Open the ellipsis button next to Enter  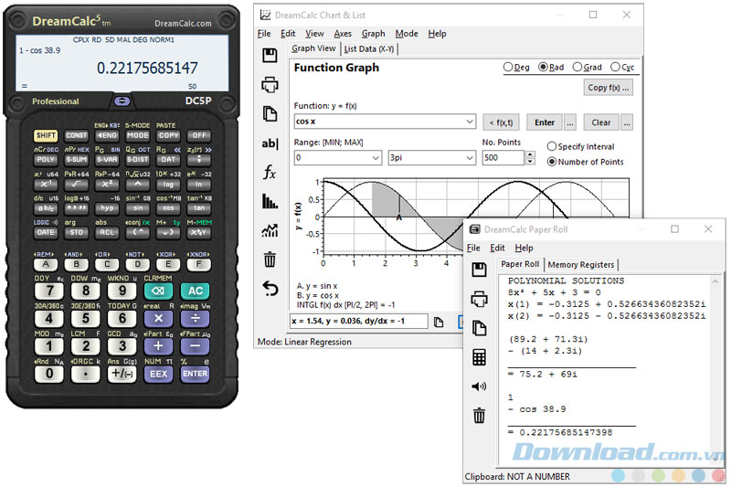pos(570,122)
